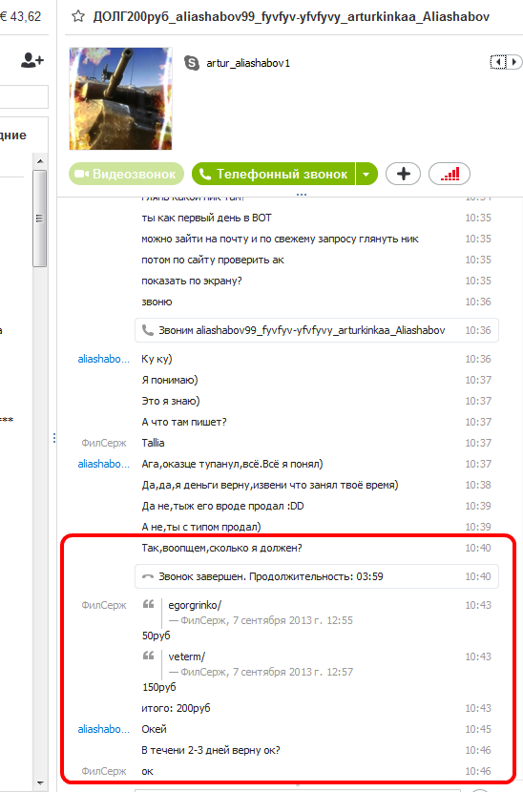This screenshot has width=523, height=792.
Task: Click quoted text veterm/
Action: [x=186, y=657]
